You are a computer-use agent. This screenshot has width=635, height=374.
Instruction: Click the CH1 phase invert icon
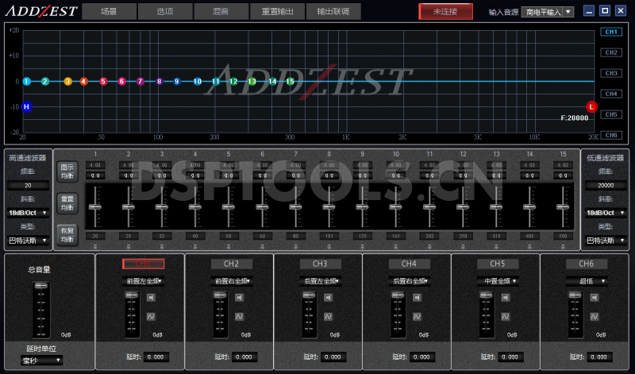(150, 317)
